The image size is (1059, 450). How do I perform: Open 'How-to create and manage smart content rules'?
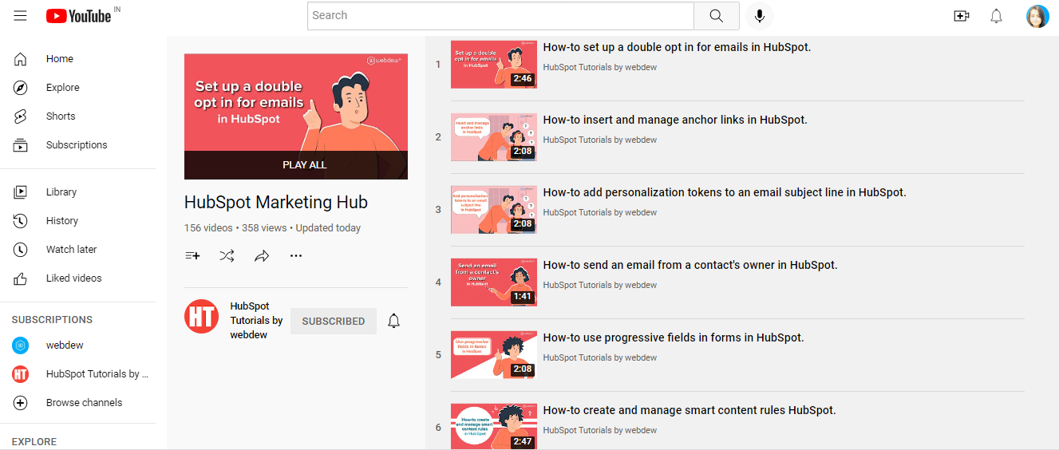coord(690,410)
